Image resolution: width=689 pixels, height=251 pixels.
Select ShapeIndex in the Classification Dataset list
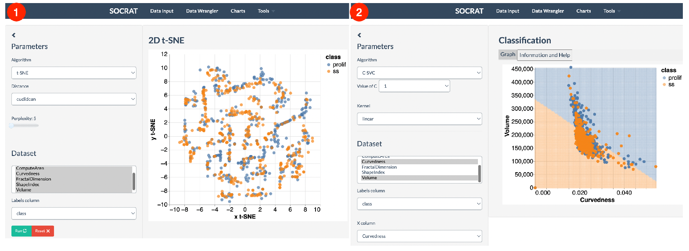[373, 173]
